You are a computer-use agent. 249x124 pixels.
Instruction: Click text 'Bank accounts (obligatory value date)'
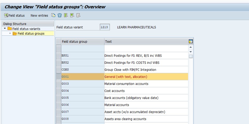coord(131,98)
